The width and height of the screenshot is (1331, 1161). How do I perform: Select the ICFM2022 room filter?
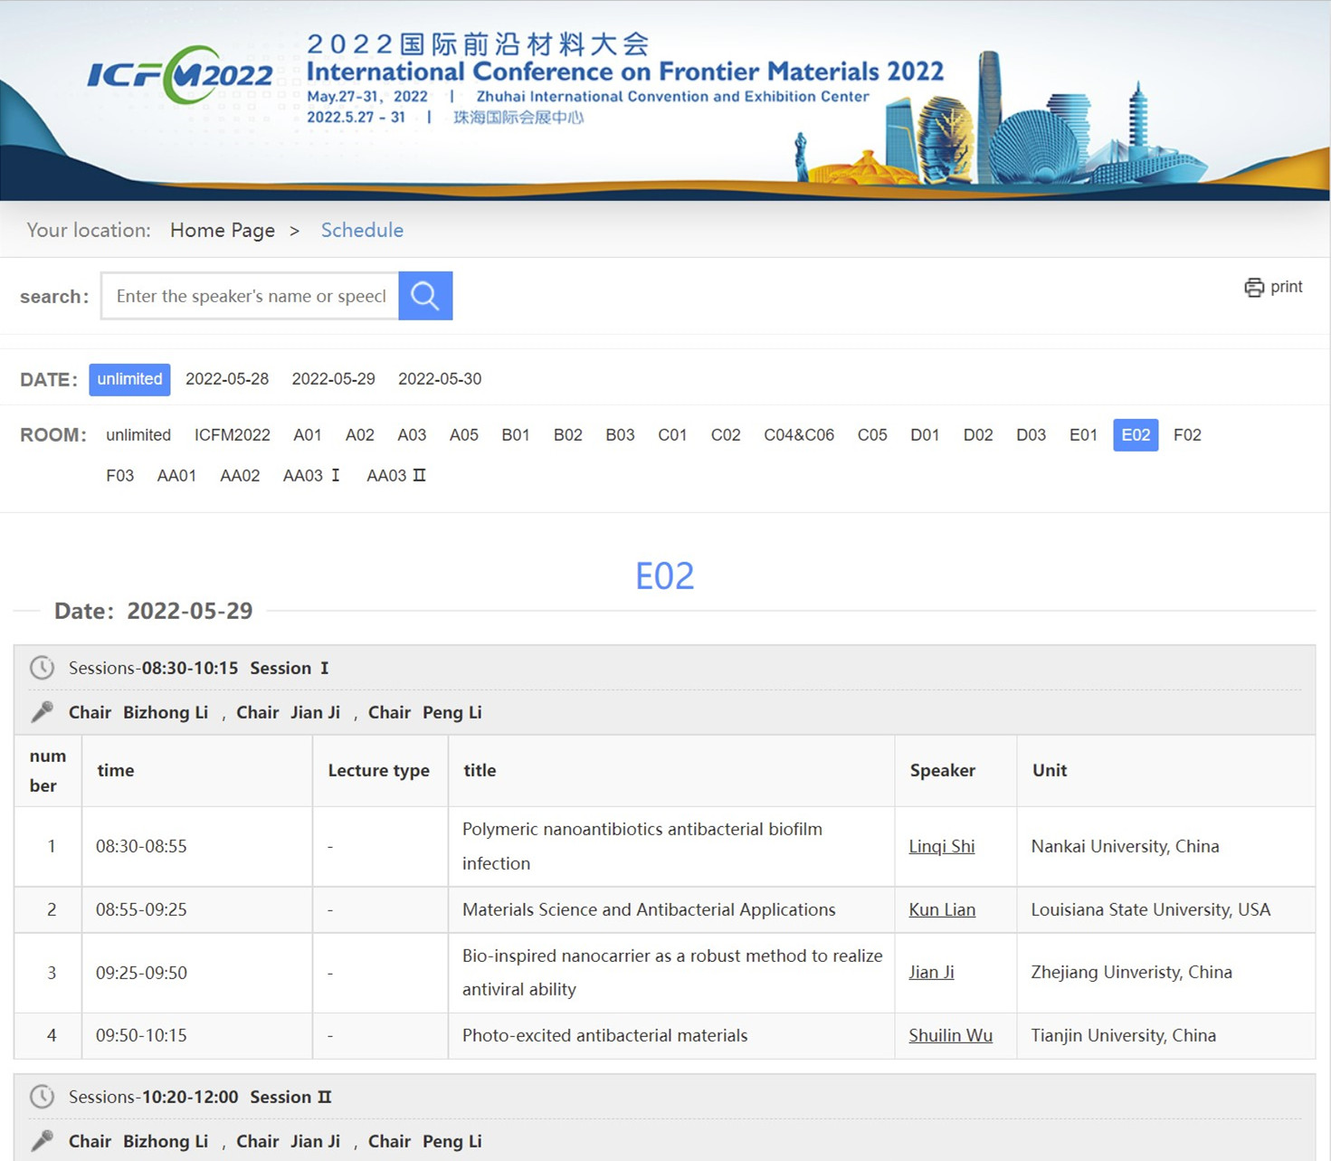click(x=232, y=435)
